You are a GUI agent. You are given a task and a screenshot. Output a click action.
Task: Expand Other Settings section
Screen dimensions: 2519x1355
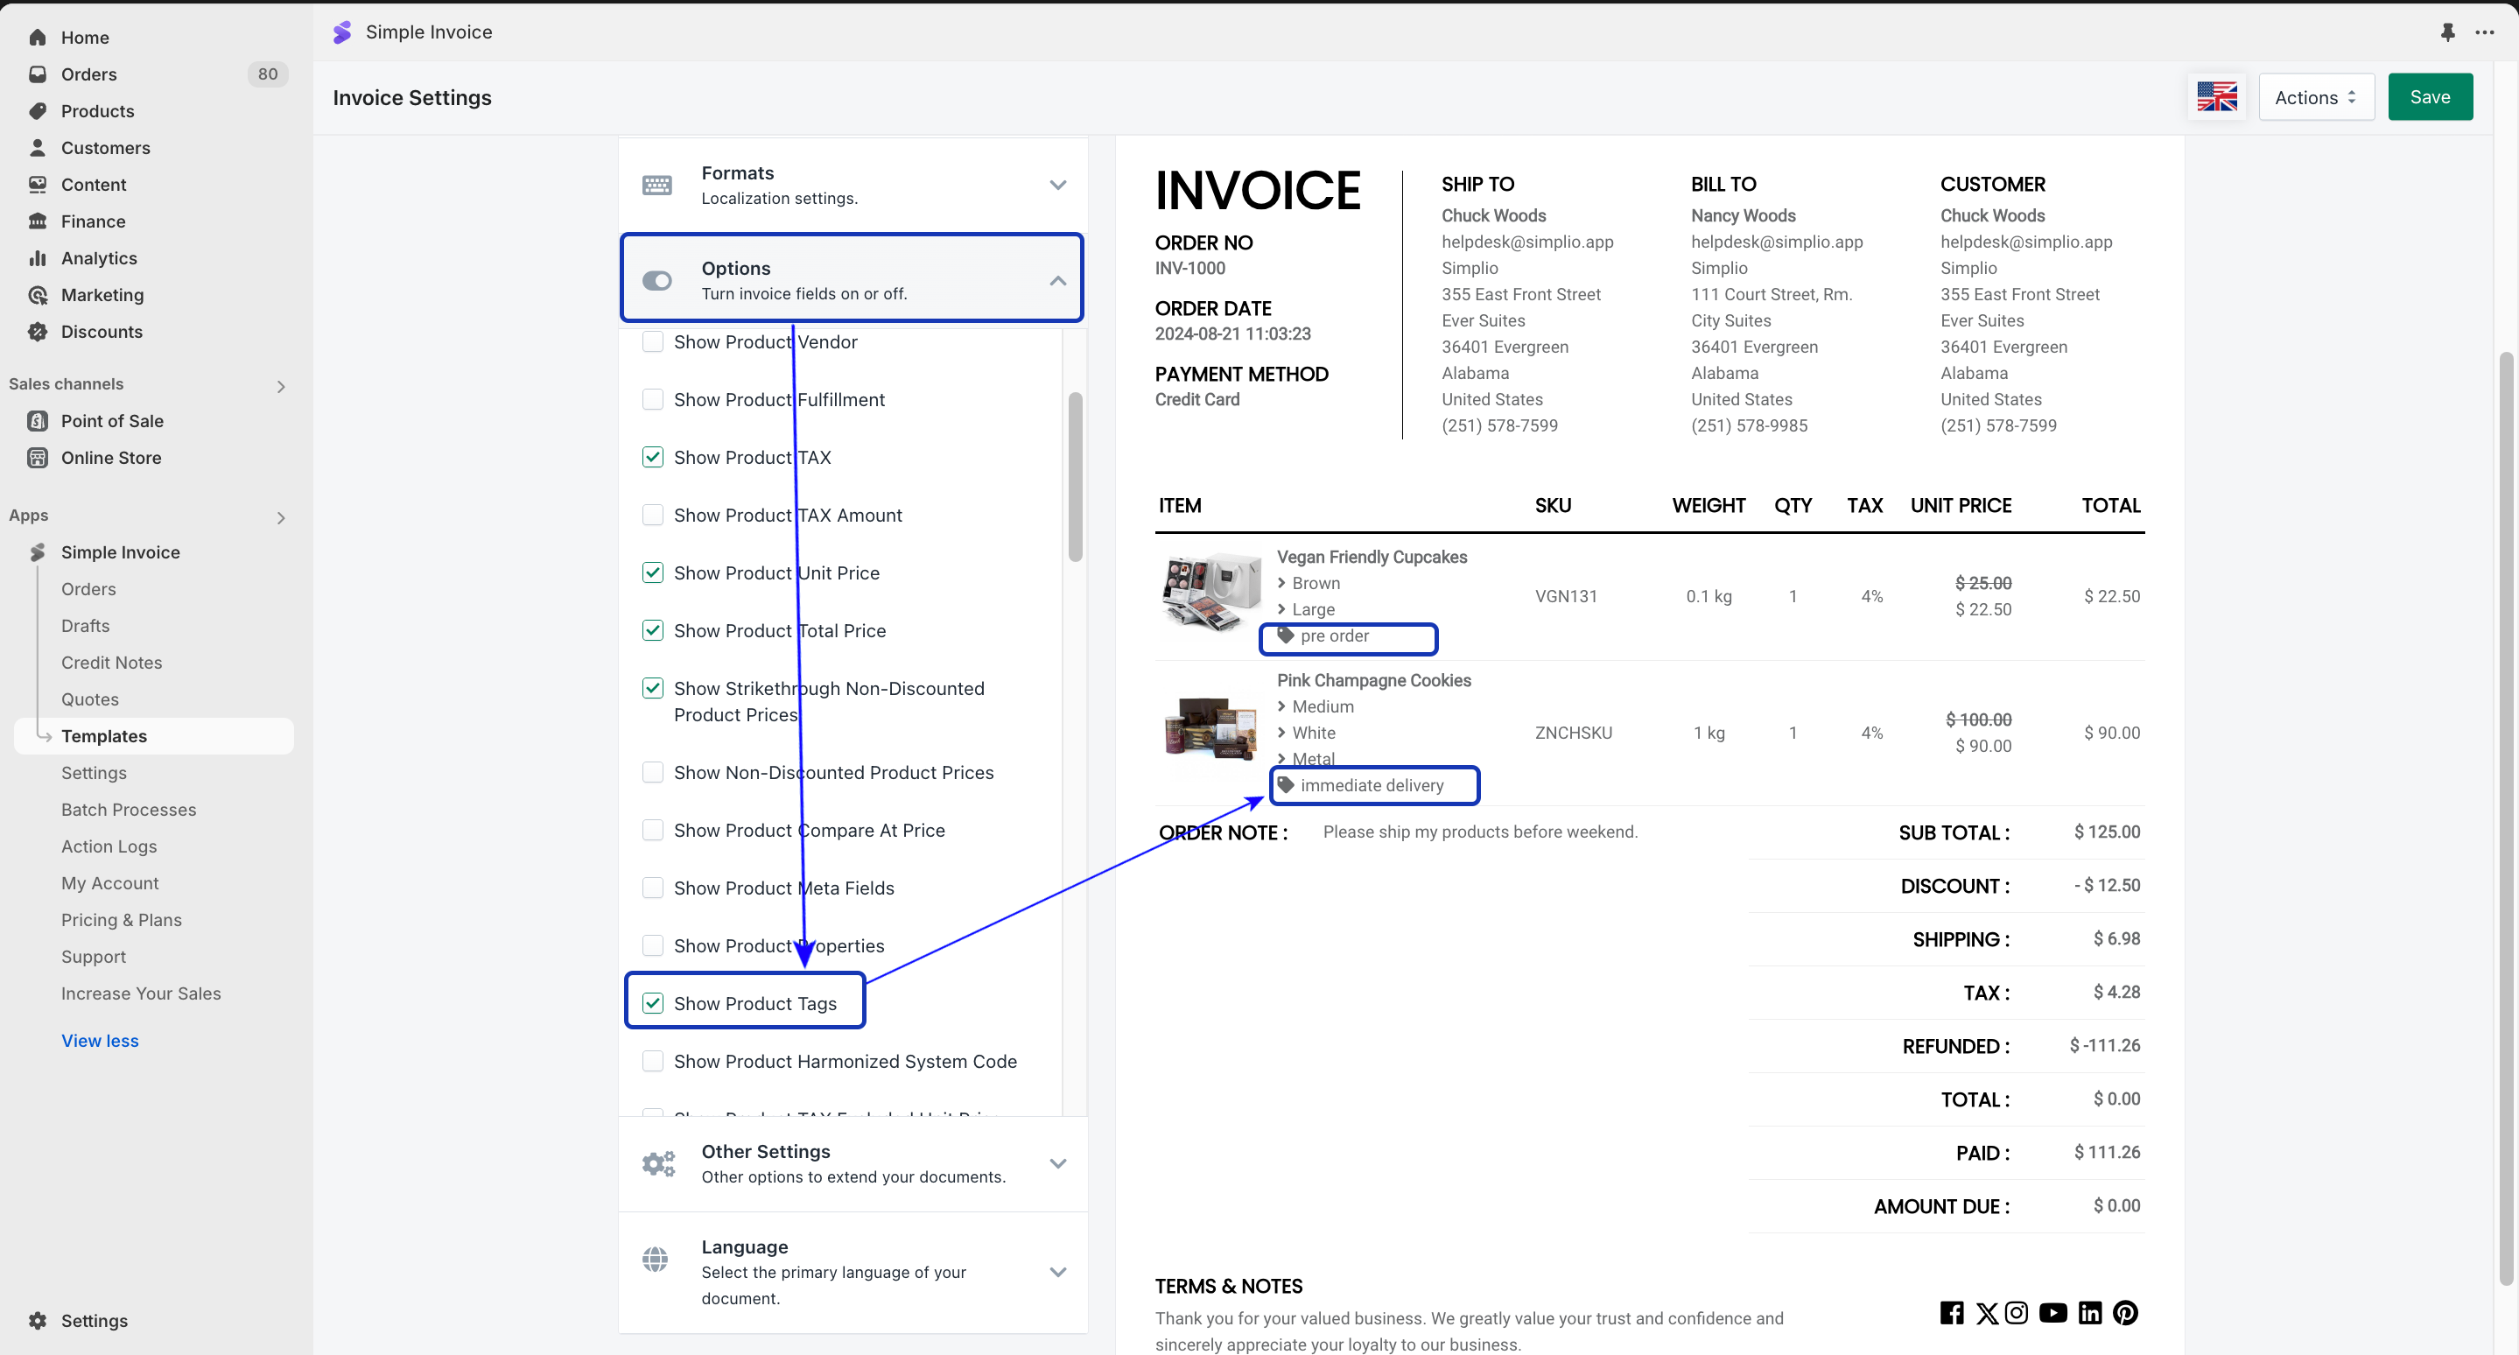coord(1057,1163)
